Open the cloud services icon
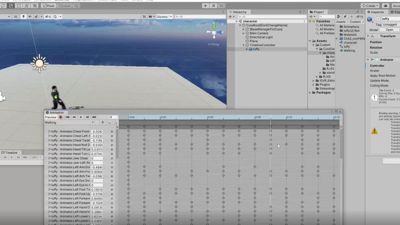Image resolution: width=400 pixels, height=225 pixels. pyautogui.click(x=386, y=6)
